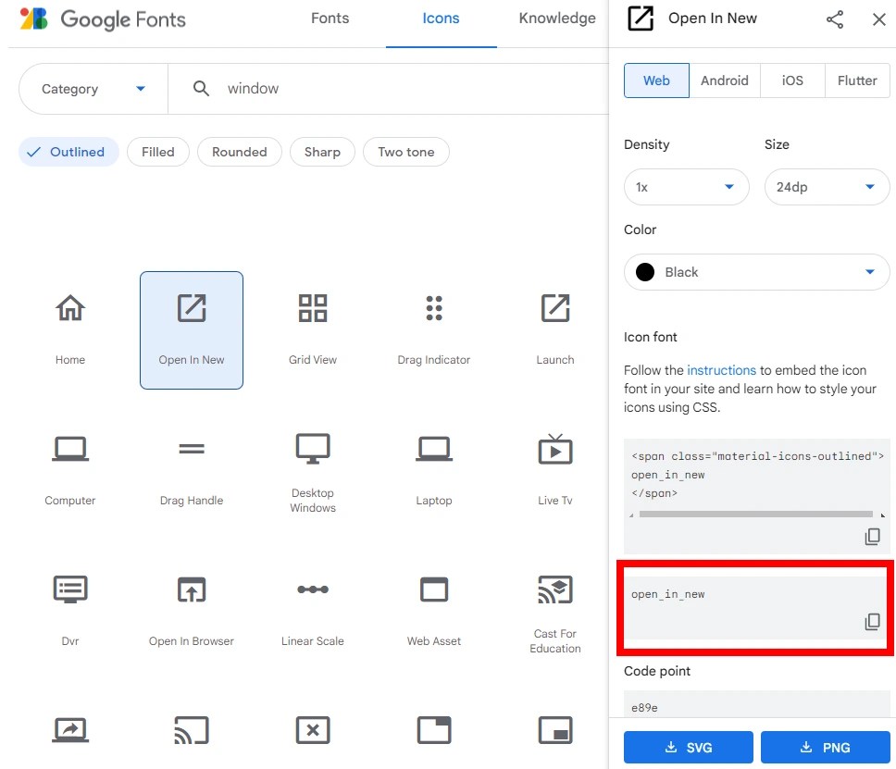Screen dimensions: 896x769
Task: Open the Fonts section
Action: 330,18
